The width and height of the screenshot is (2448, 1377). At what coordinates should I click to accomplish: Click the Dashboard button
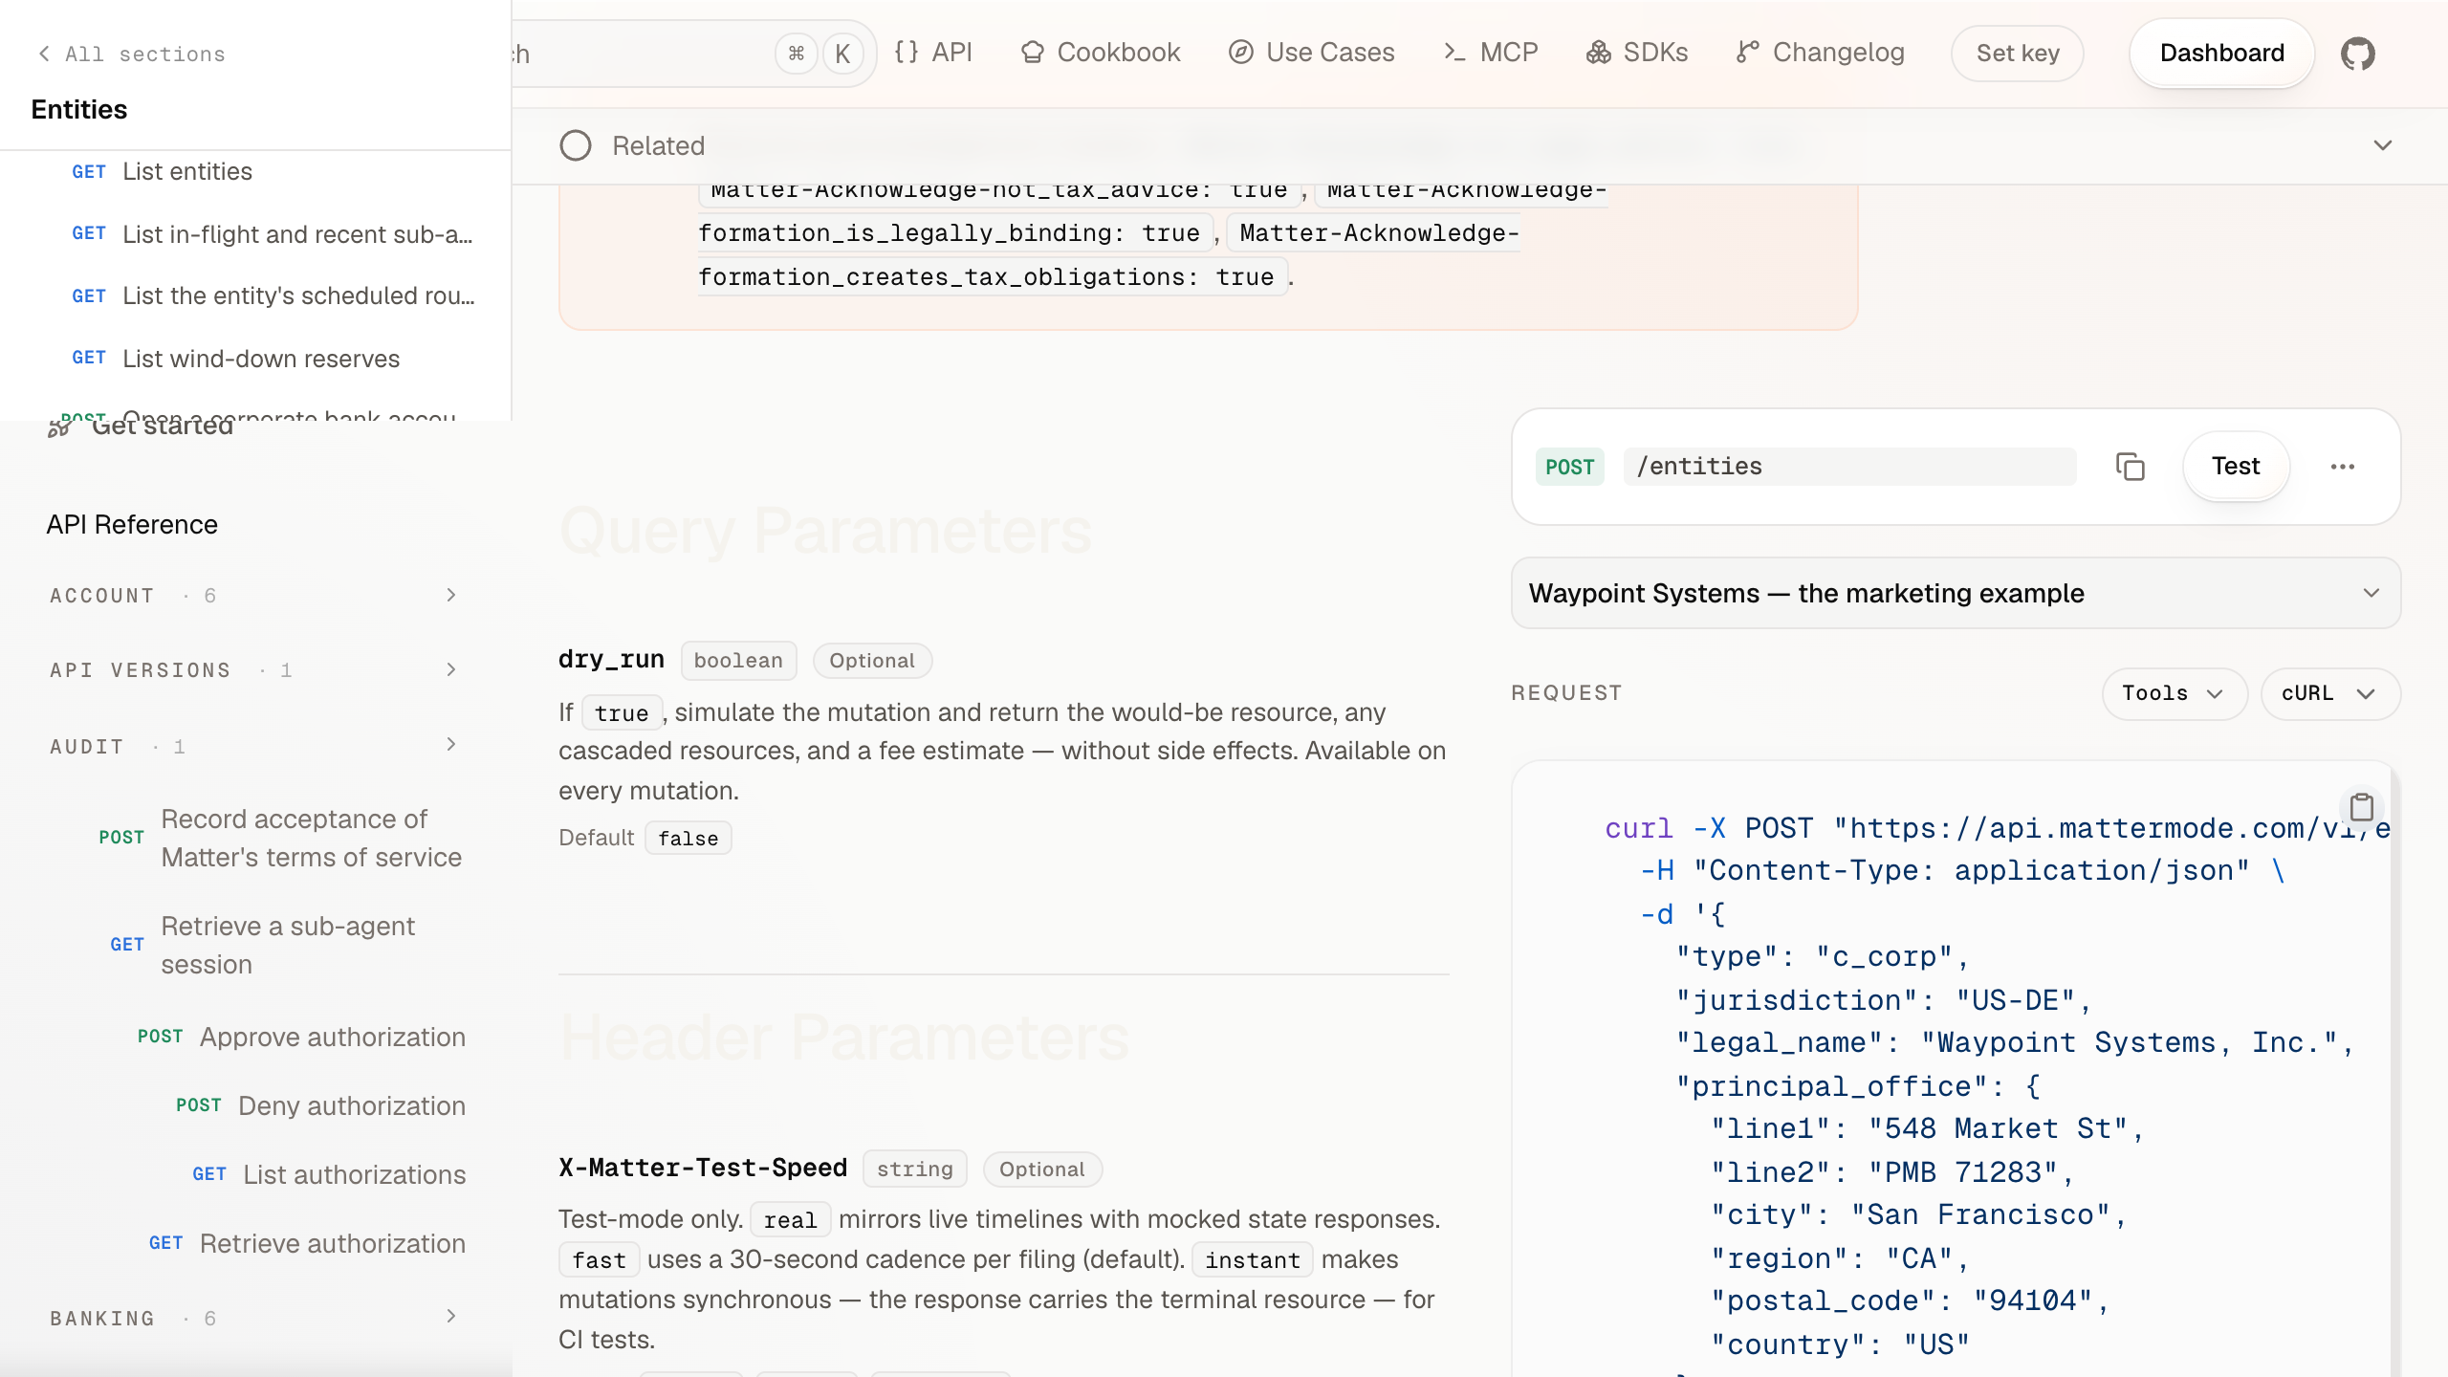click(2221, 54)
